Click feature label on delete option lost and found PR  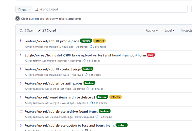click(x=122, y=125)
